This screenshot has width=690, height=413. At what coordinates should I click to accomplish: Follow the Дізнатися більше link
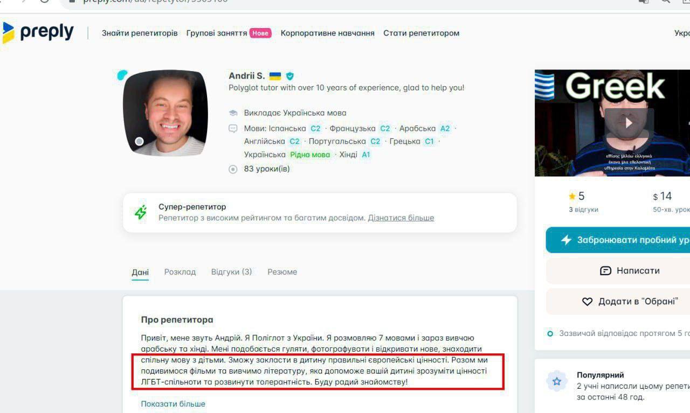pyautogui.click(x=401, y=218)
